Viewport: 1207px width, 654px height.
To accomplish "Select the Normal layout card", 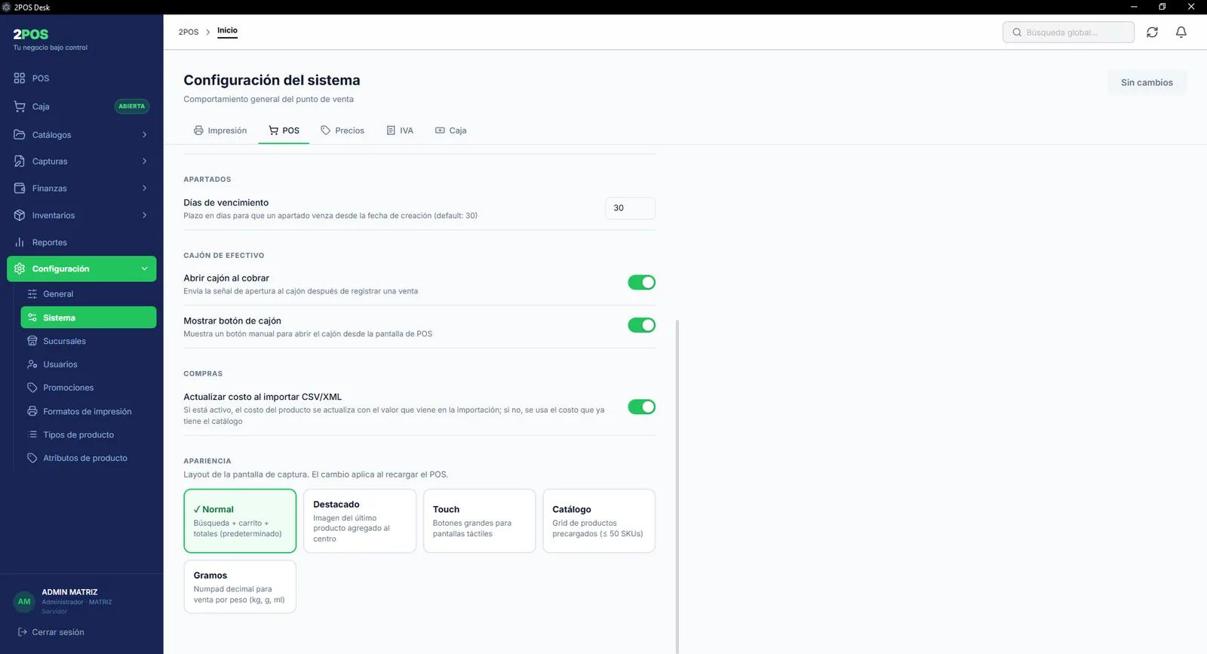I will [240, 520].
